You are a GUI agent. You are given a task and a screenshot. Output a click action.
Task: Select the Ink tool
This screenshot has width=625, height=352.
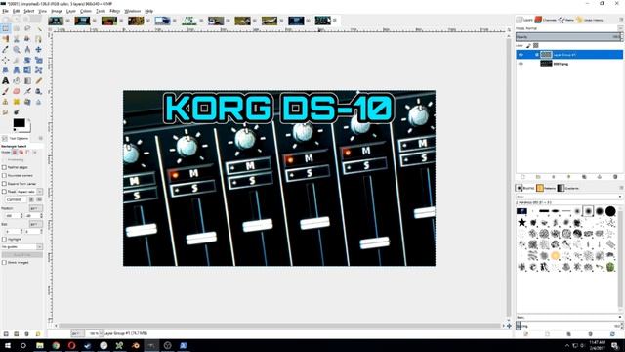39,91
